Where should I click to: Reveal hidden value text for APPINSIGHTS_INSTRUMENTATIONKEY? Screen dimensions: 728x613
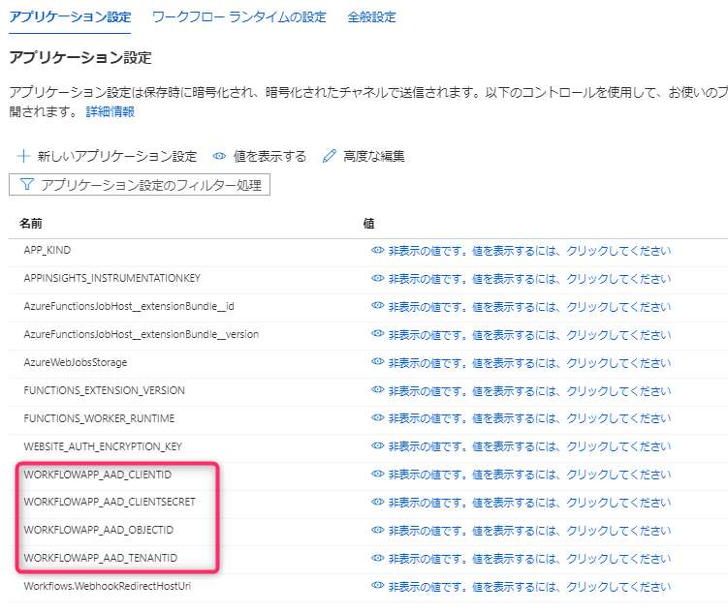[x=529, y=279]
